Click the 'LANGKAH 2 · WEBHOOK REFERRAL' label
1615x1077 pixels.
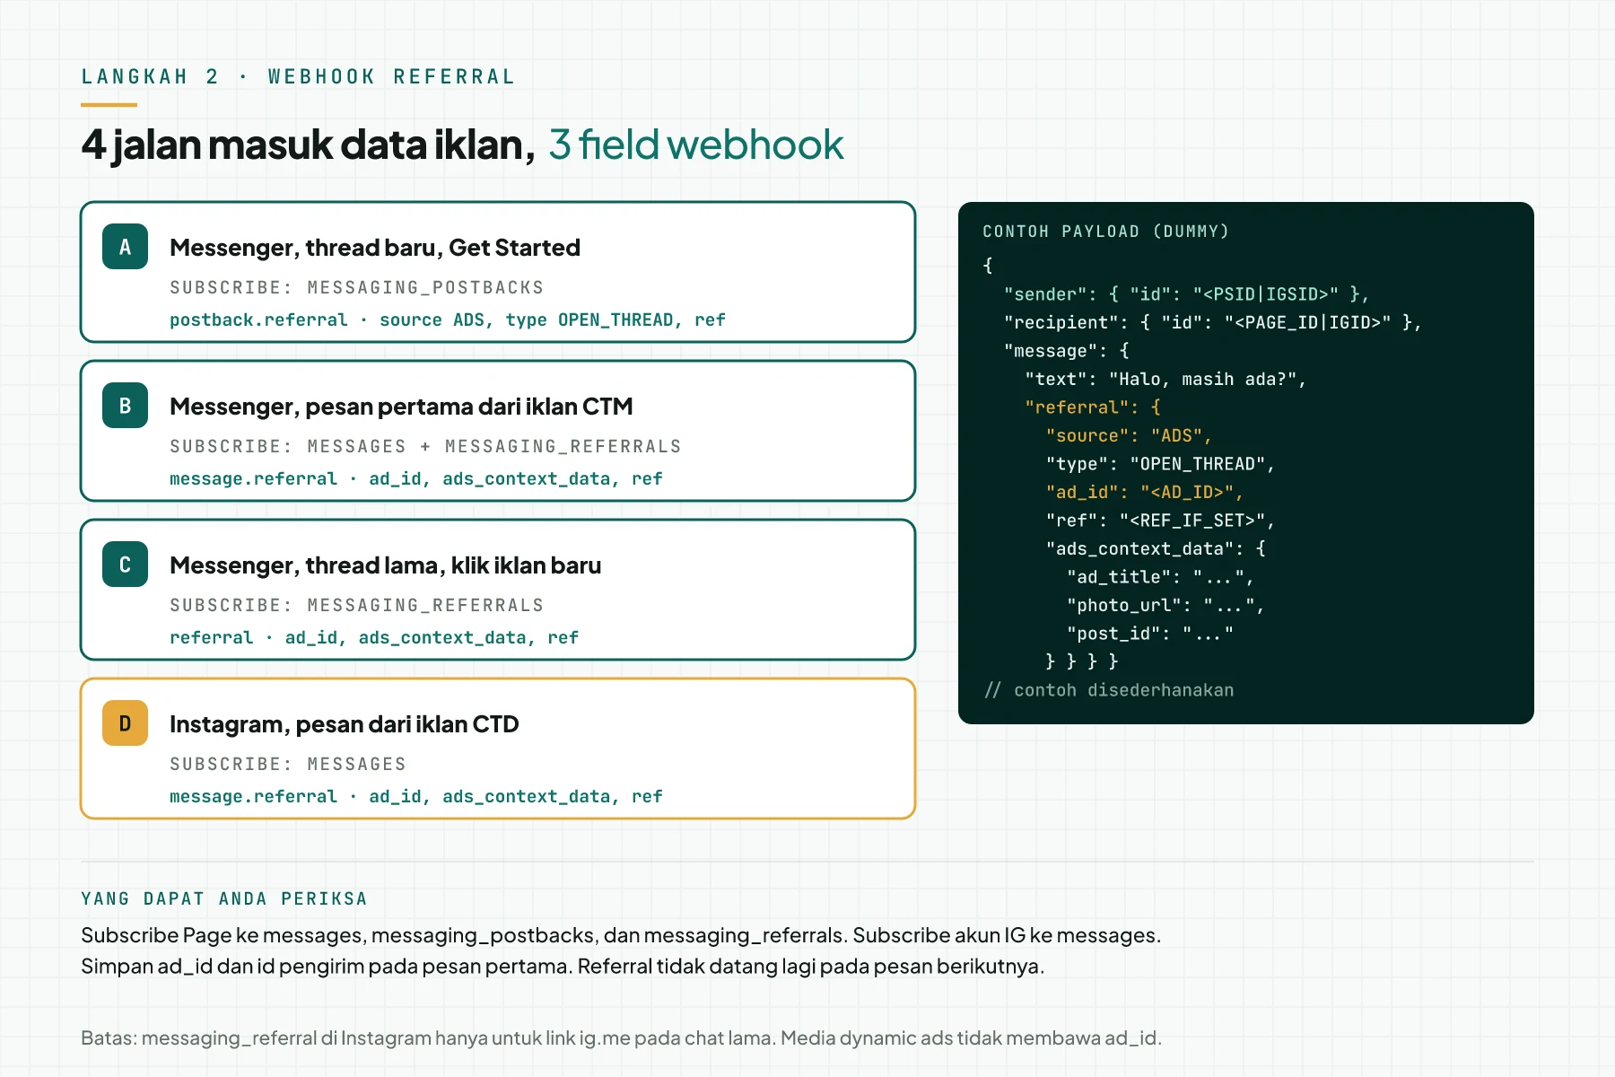point(298,77)
